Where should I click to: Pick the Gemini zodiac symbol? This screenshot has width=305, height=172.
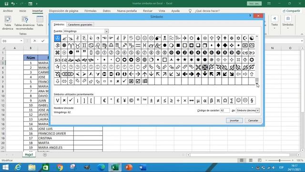(84, 45)
